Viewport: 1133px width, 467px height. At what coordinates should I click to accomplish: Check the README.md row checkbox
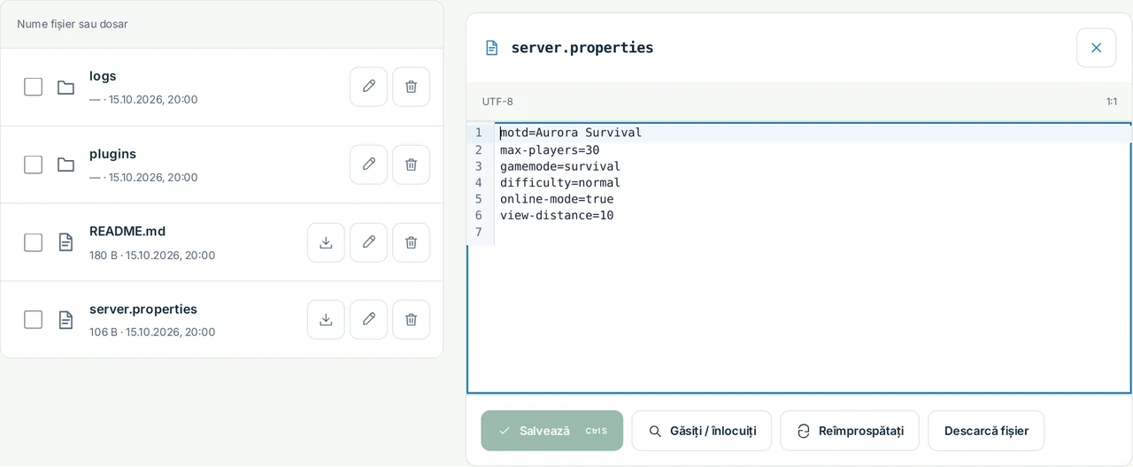33,242
